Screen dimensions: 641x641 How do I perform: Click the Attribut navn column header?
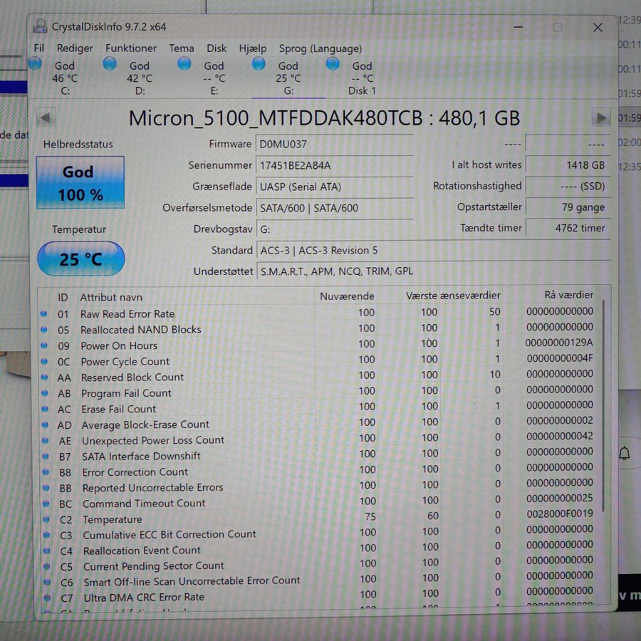(x=195, y=297)
